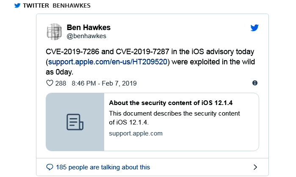Open "185 people are talking about this"
296x177 pixels.
point(103,167)
